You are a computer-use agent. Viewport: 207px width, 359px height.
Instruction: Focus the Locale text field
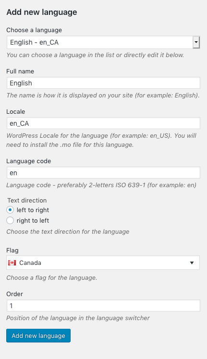pyautogui.click(x=103, y=123)
